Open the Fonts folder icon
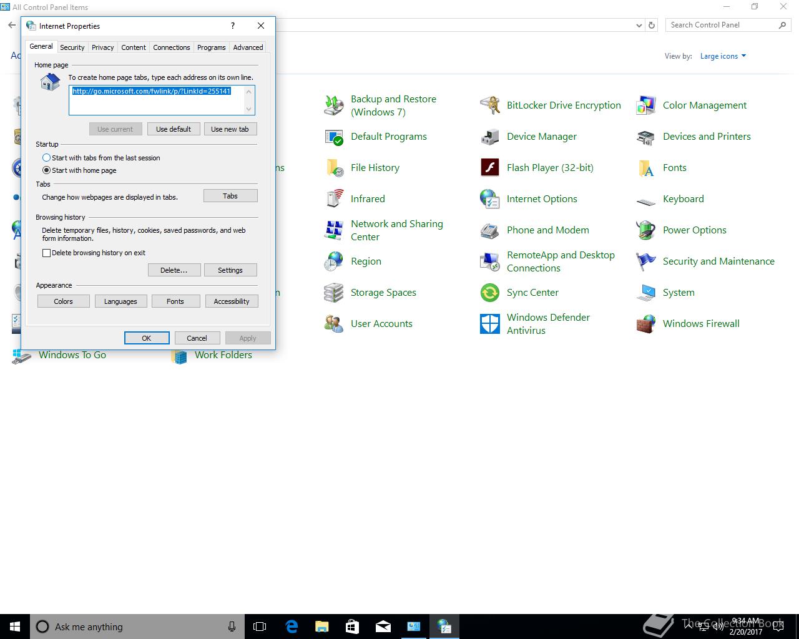This screenshot has height=639, width=799. (x=646, y=168)
